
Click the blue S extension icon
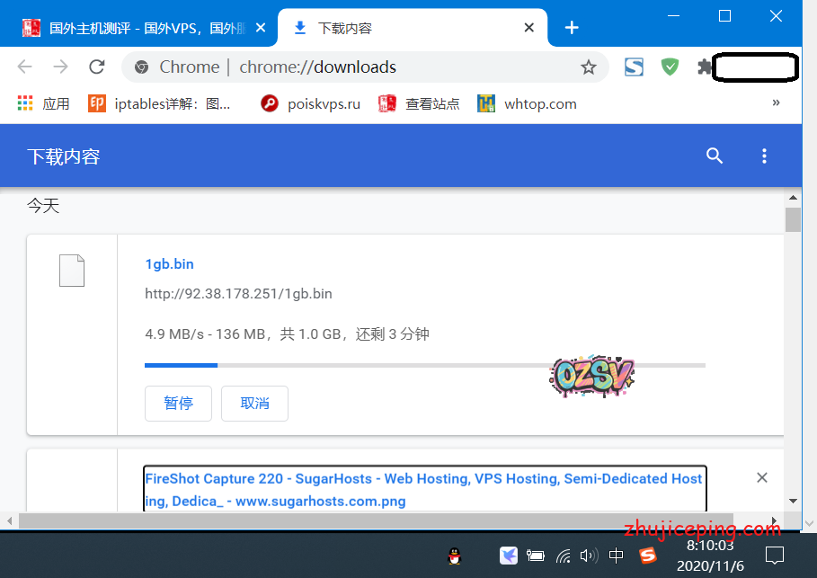[x=635, y=67]
